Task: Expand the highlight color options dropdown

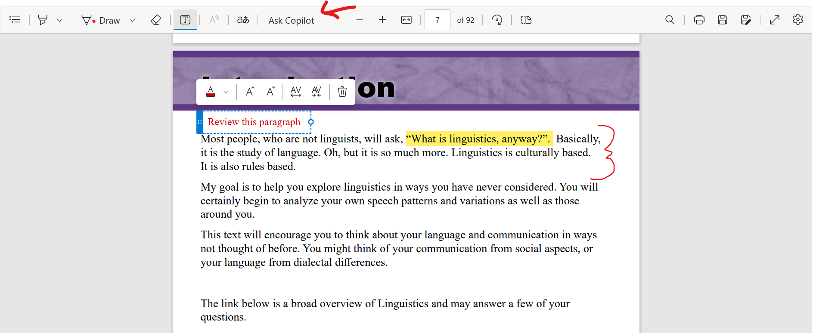Action: click(59, 20)
